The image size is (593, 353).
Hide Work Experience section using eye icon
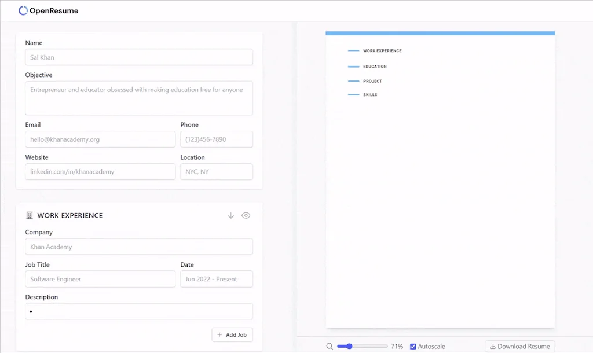[x=246, y=215]
